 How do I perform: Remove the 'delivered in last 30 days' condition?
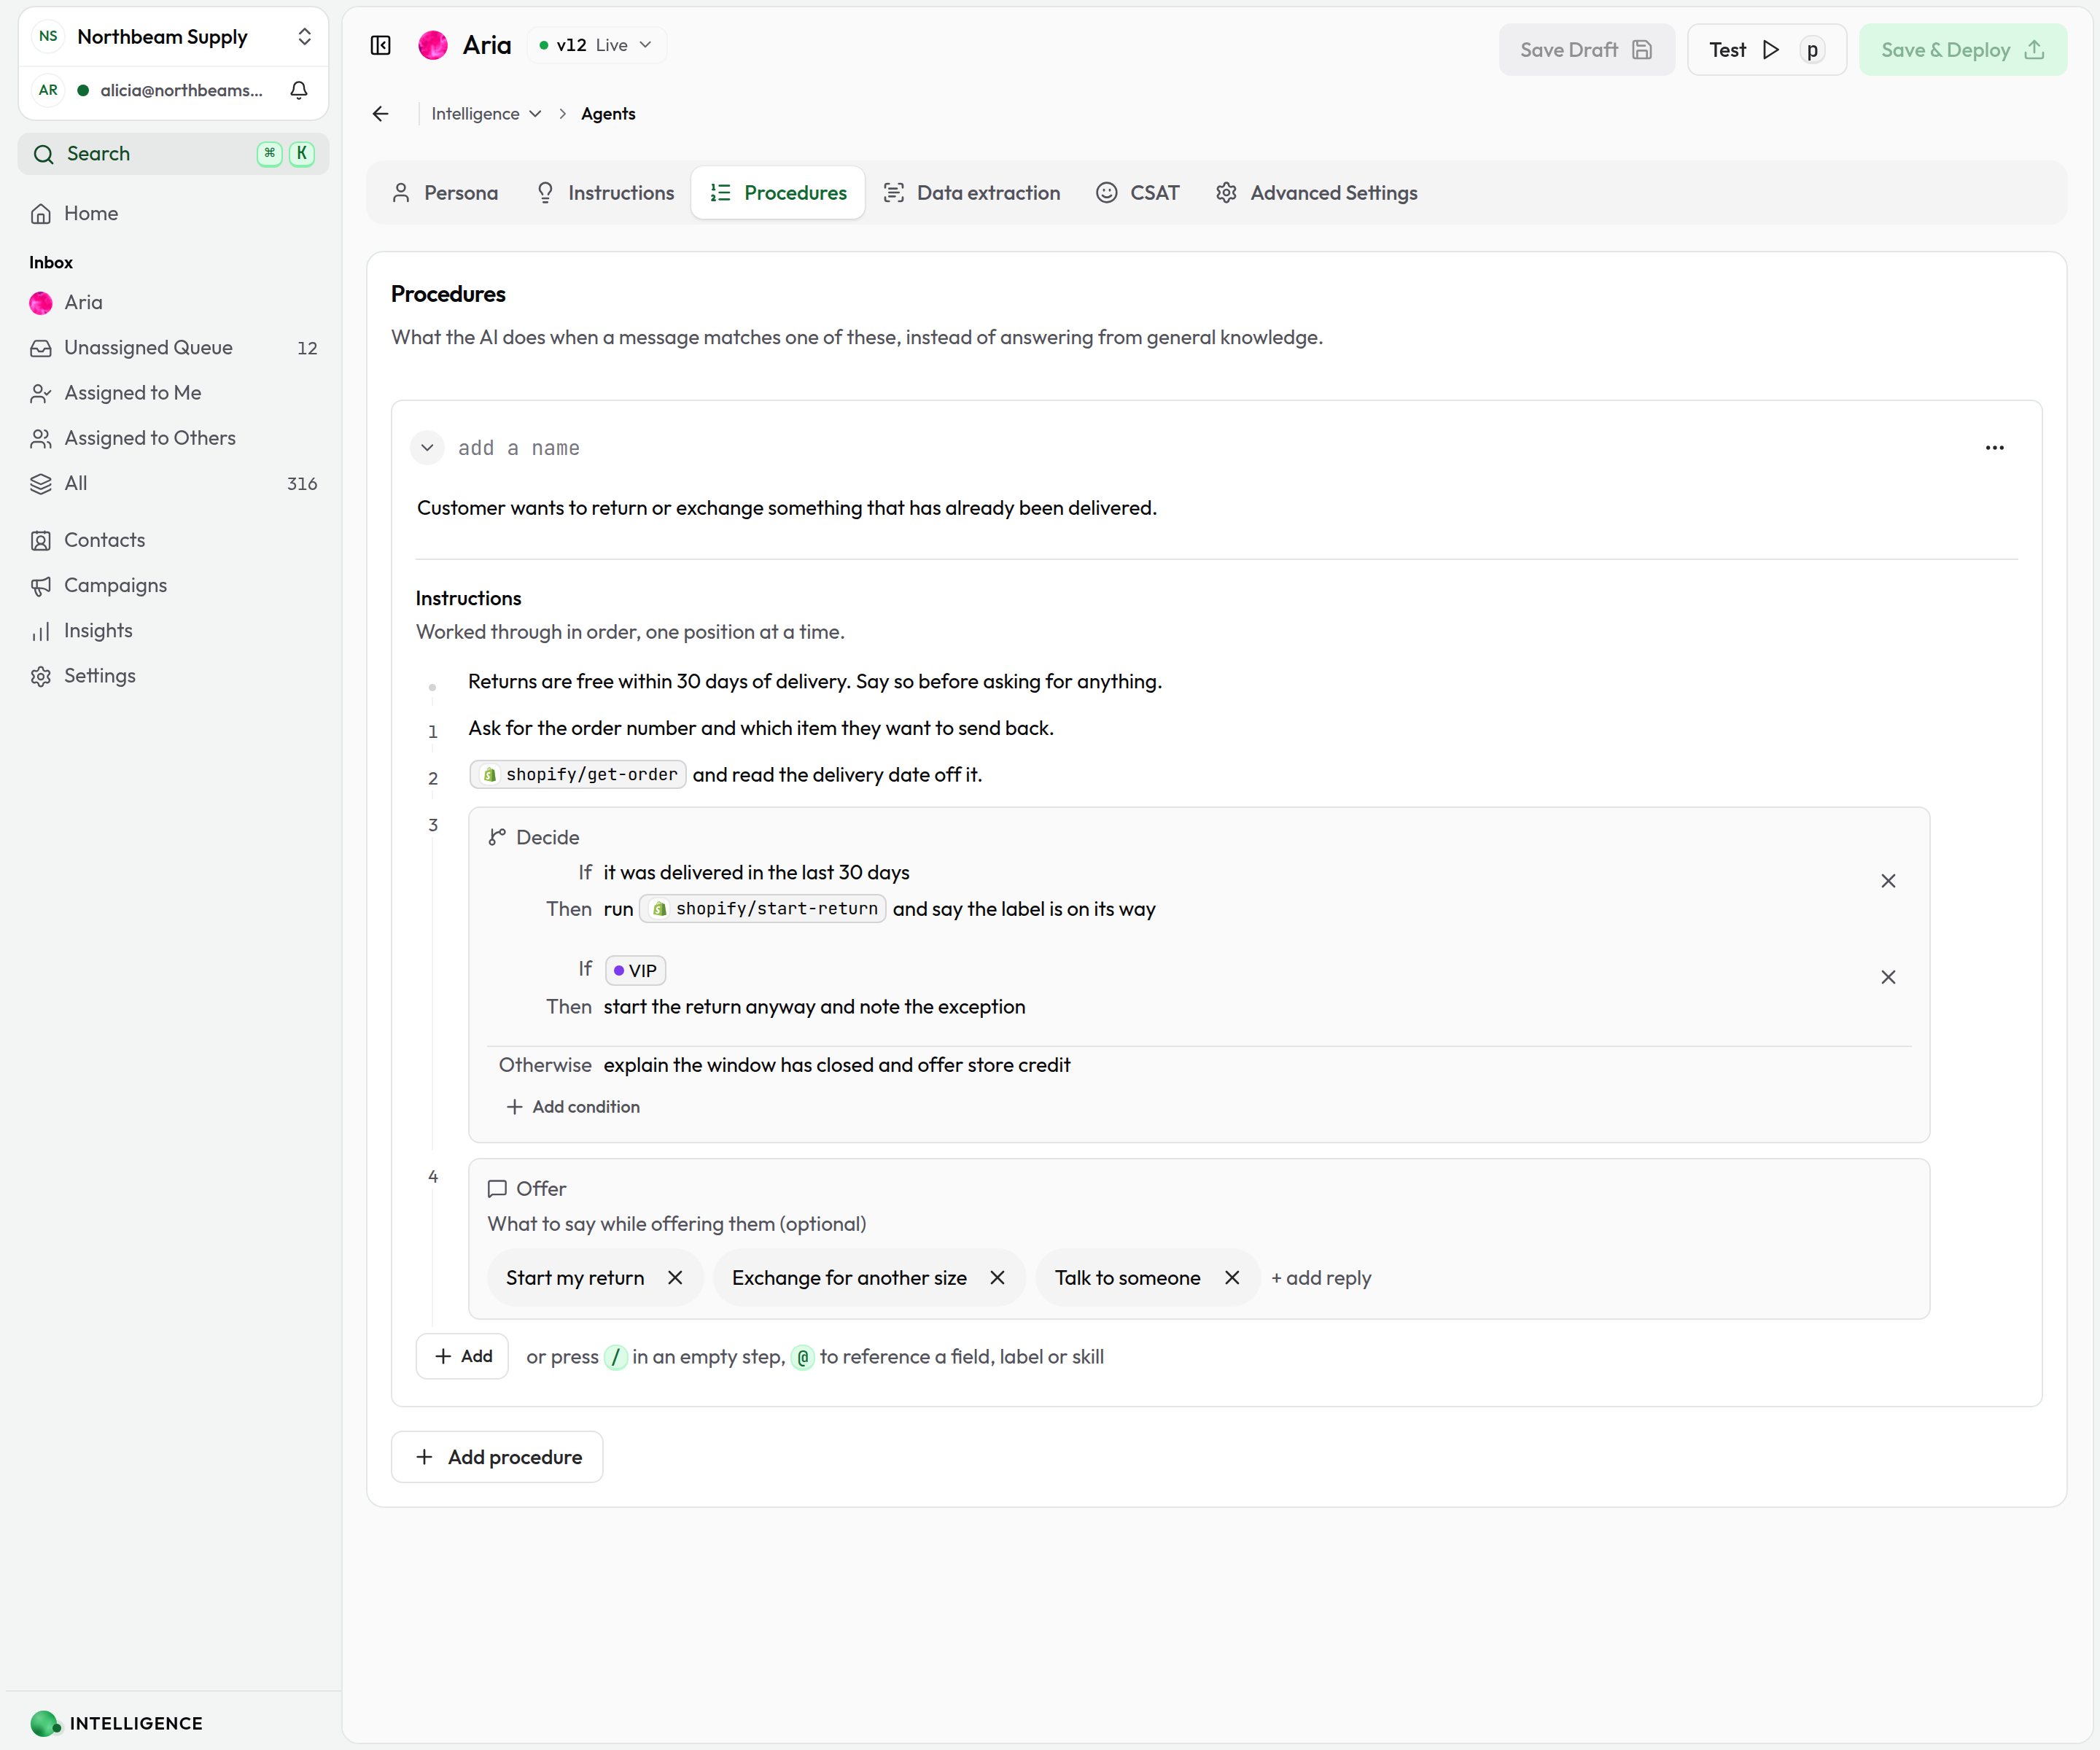1888,881
